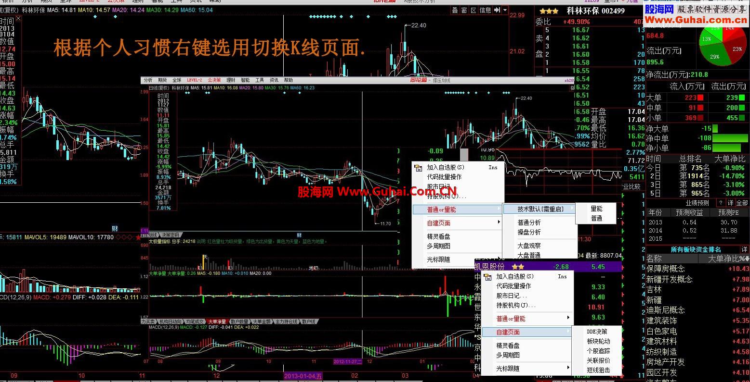Choose 大盘观察 in the submenu
Image resolution: width=750 pixels, height=382 pixels.
[x=529, y=246]
